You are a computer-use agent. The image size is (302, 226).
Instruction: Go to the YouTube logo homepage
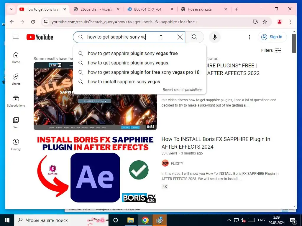[40, 37]
